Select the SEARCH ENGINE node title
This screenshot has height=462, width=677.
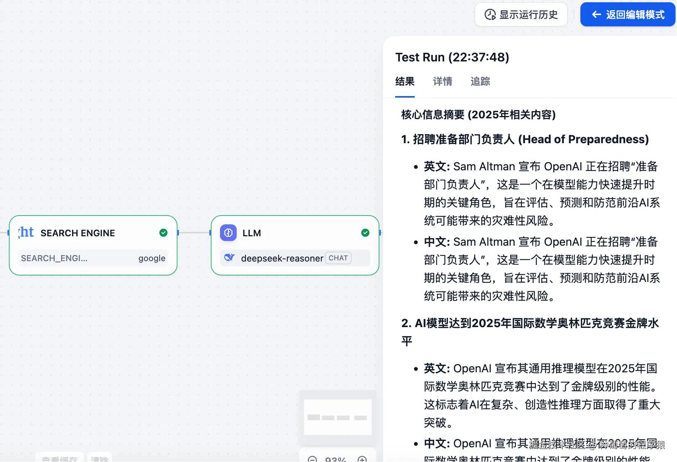tap(78, 233)
